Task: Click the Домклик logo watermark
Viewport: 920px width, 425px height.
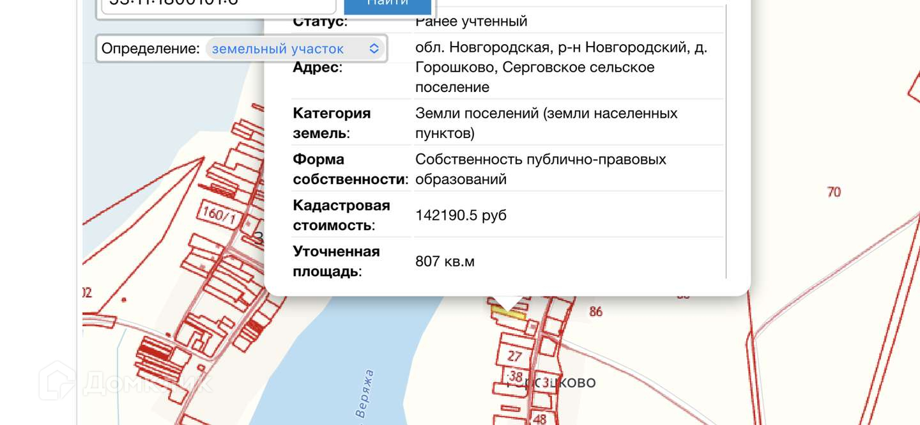Action: click(125, 382)
